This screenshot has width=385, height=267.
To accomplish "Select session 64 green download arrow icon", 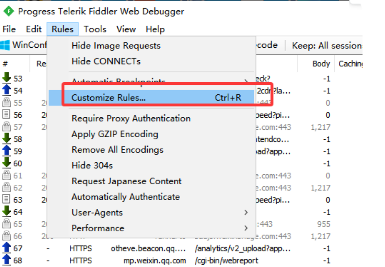I will [7, 211].
